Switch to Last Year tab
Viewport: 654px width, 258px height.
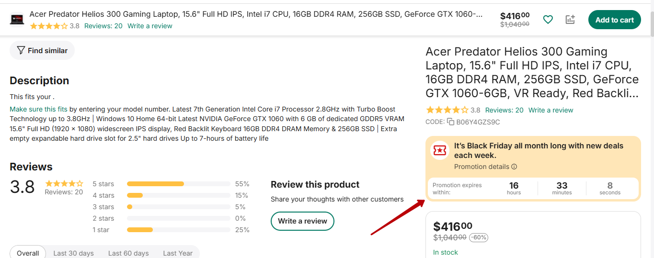click(178, 253)
